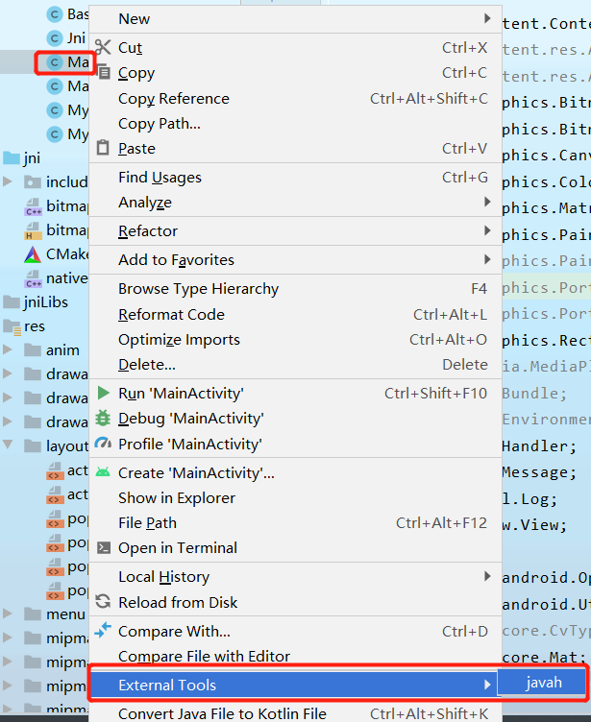Screen dimensions: 591x722
Task: Click 'Handler;' import line in editor
Action: (x=539, y=445)
